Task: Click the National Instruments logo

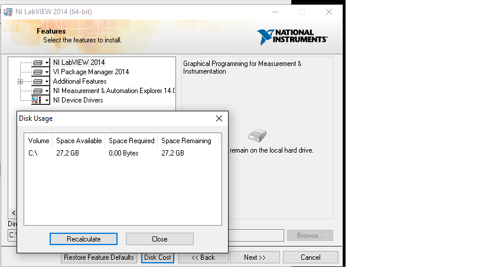Action: [292, 37]
